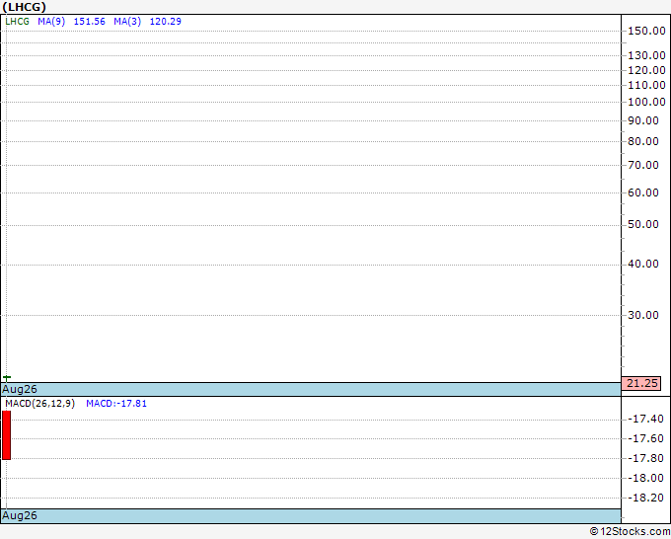This screenshot has height=539, width=671.
Task: Click the 150.00 price axis label
Action: [x=646, y=31]
